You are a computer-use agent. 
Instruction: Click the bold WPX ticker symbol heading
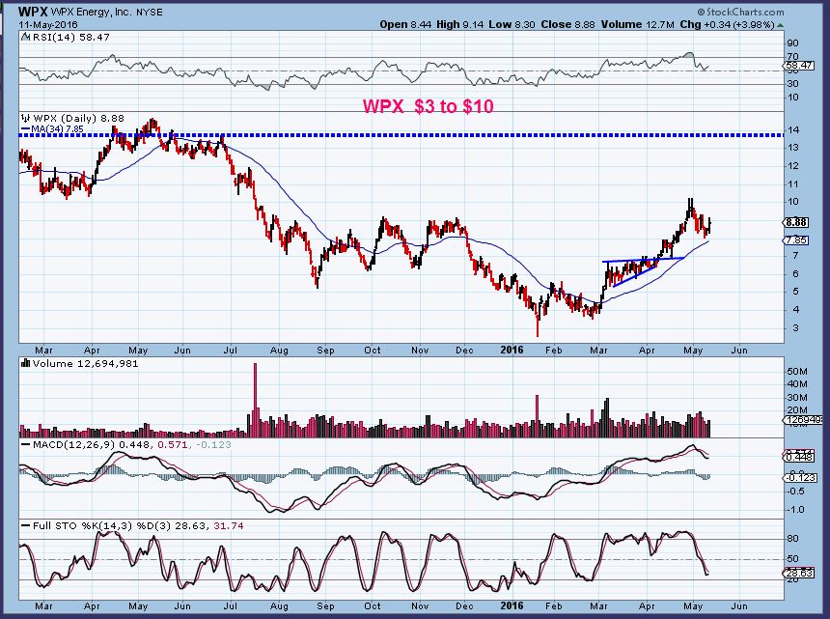[34, 12]
